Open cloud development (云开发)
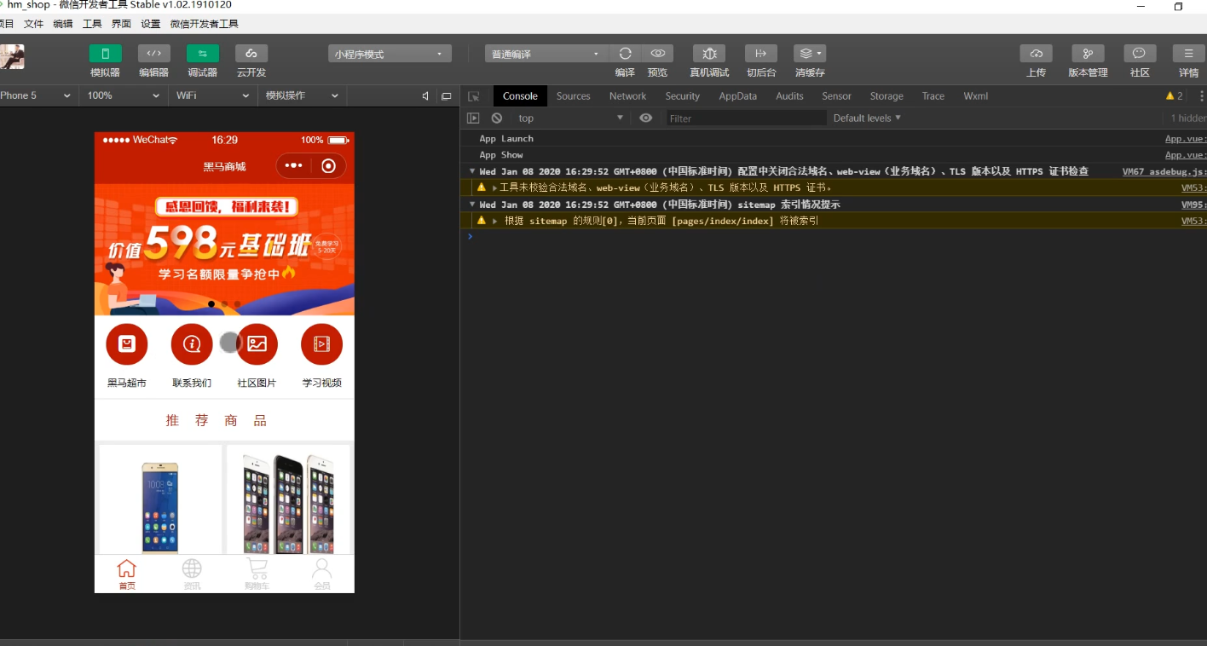The width and height of the screenshot is (1207, 646). click(251, 54)
